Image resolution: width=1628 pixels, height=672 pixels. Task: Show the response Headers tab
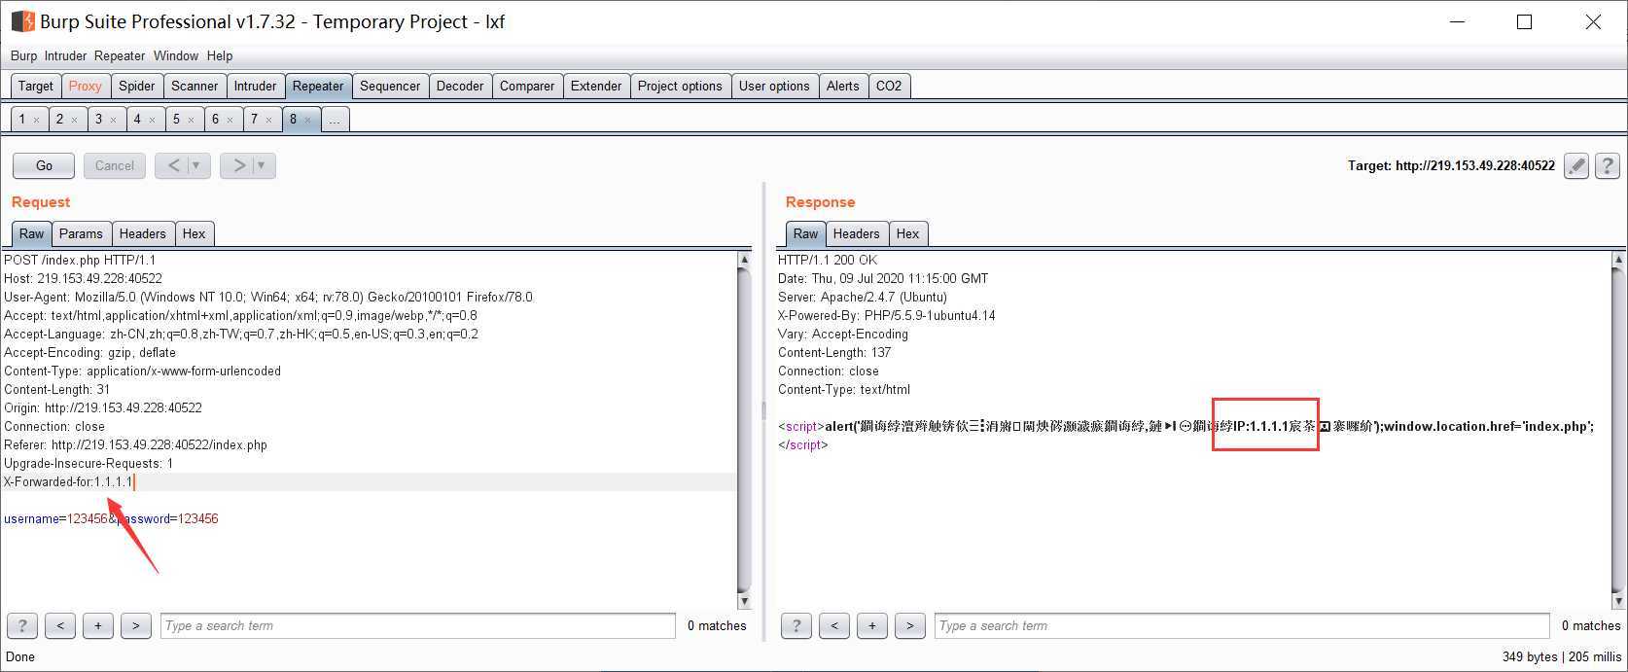point(857,233)
